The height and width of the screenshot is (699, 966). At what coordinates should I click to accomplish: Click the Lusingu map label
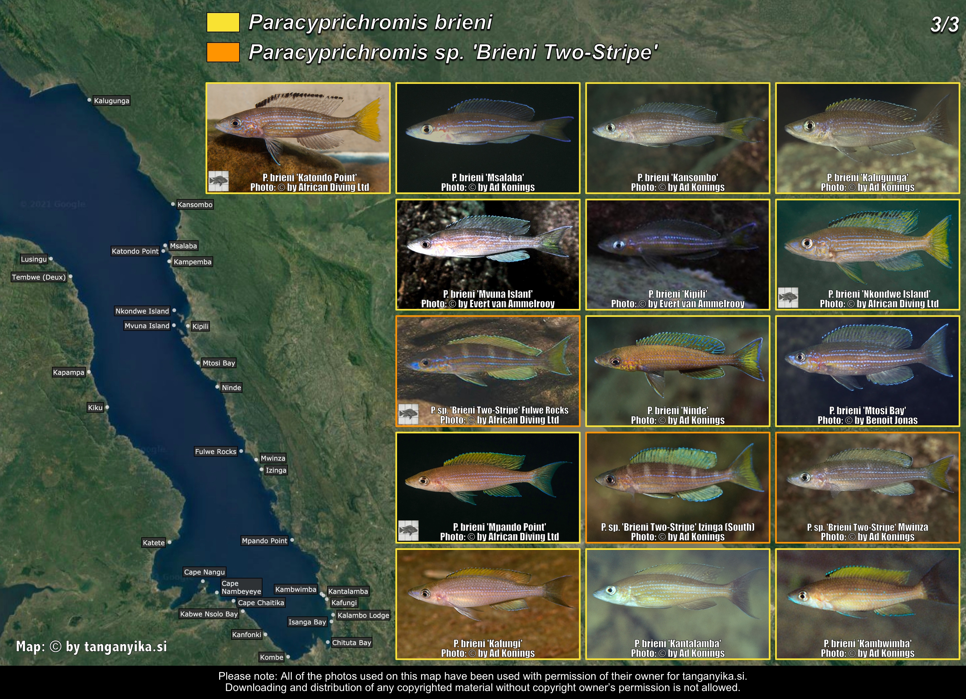tap(34, 259)
